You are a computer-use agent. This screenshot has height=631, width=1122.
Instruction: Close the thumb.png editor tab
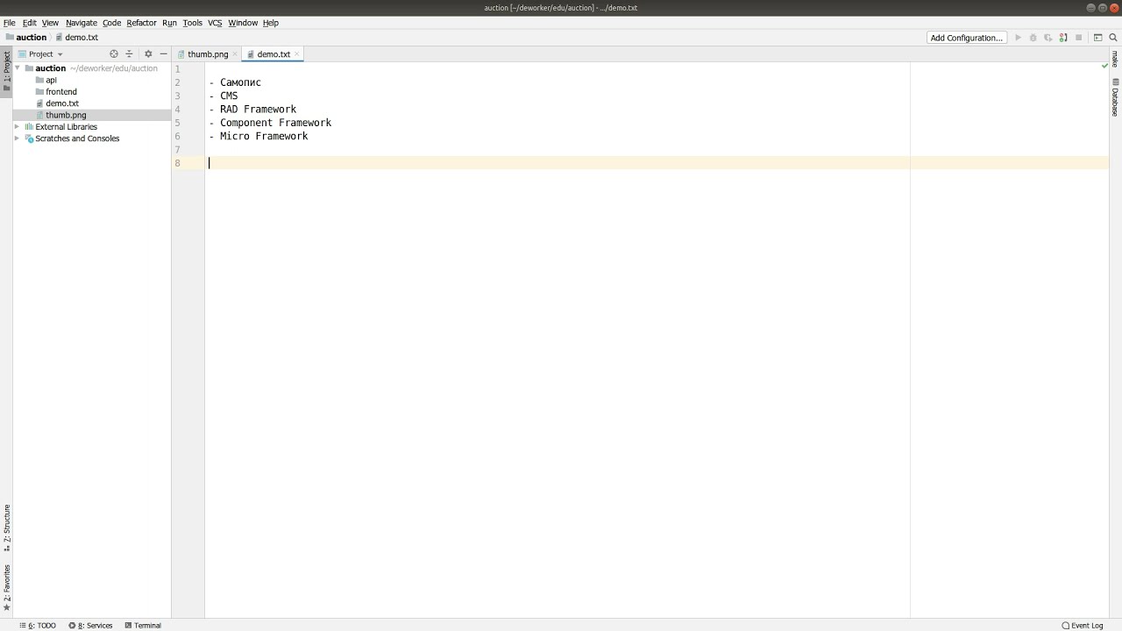pos(235,54)
